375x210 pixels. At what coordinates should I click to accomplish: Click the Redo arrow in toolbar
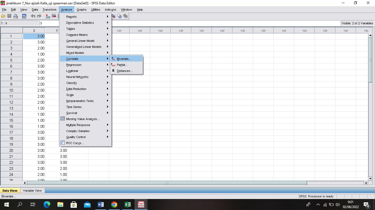click(x=39, y=16)
